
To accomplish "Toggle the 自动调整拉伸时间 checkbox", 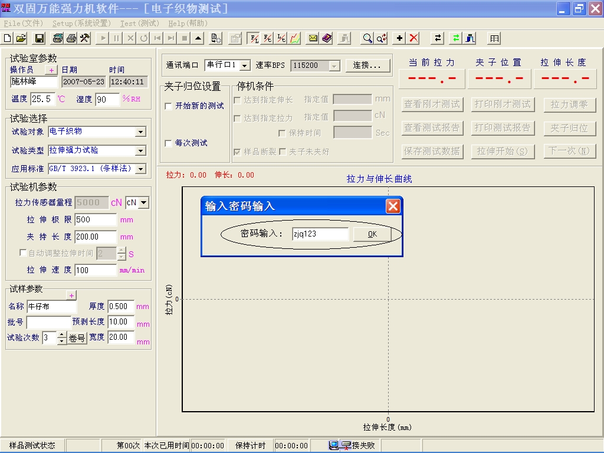I will coord(24,253).
